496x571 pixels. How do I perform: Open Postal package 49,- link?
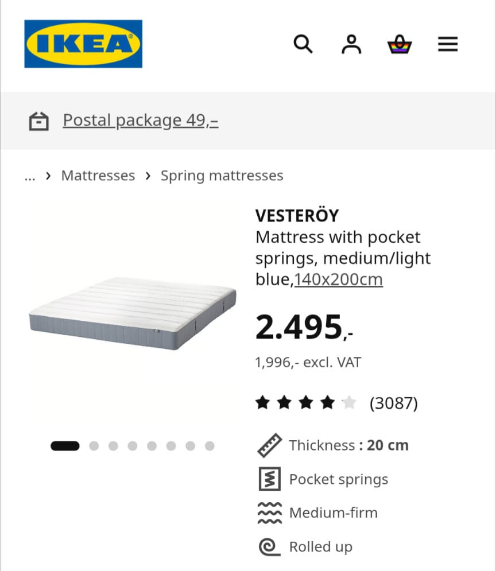pos(141,121)
